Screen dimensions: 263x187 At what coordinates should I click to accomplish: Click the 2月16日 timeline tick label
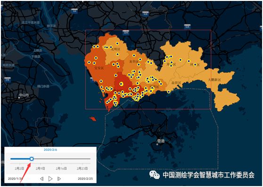[61, 169]
